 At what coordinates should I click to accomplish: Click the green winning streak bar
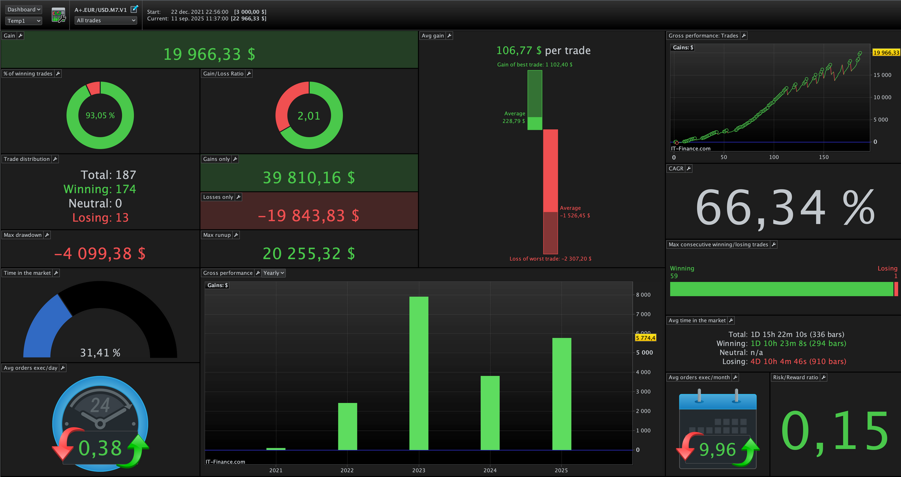(782, 289)
